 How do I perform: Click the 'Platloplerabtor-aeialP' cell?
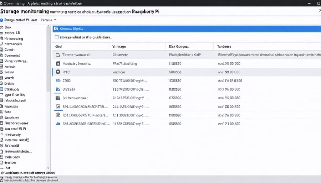coord(185,55)
